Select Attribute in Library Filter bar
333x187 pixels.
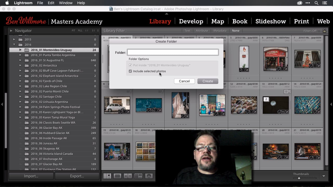point(202,31)
